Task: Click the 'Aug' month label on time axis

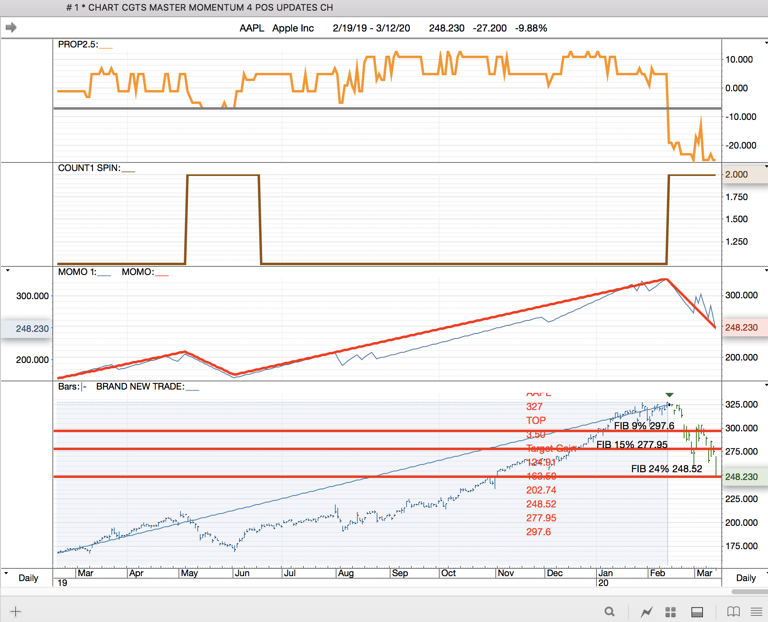Action: (x=346, y=573)
